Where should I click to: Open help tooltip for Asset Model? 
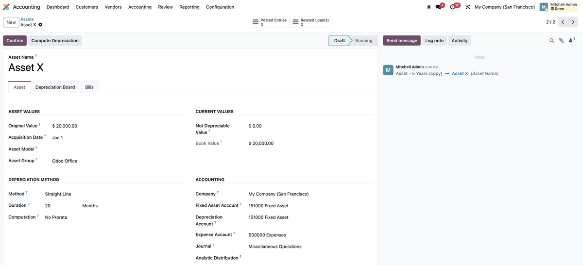36,148
